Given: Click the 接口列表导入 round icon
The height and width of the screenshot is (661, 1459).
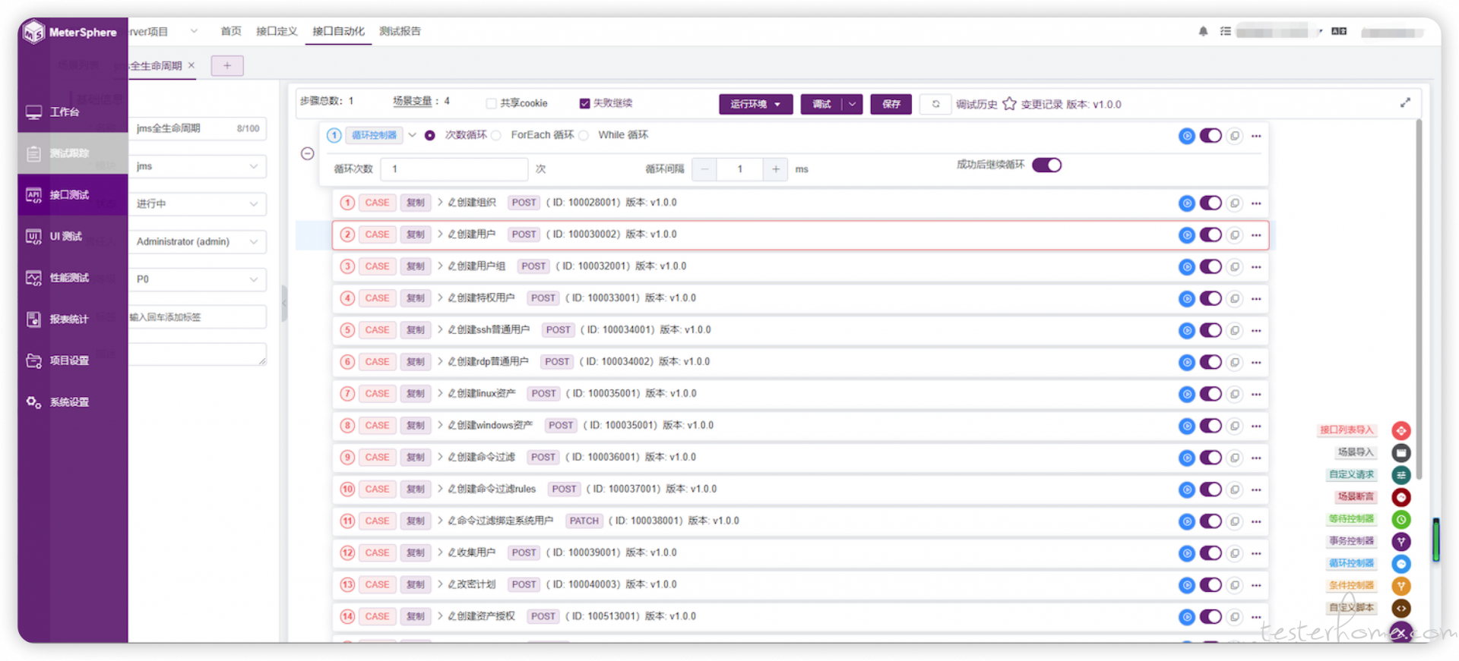Looking at the screenshot, I should click(x=1400, y=430).
